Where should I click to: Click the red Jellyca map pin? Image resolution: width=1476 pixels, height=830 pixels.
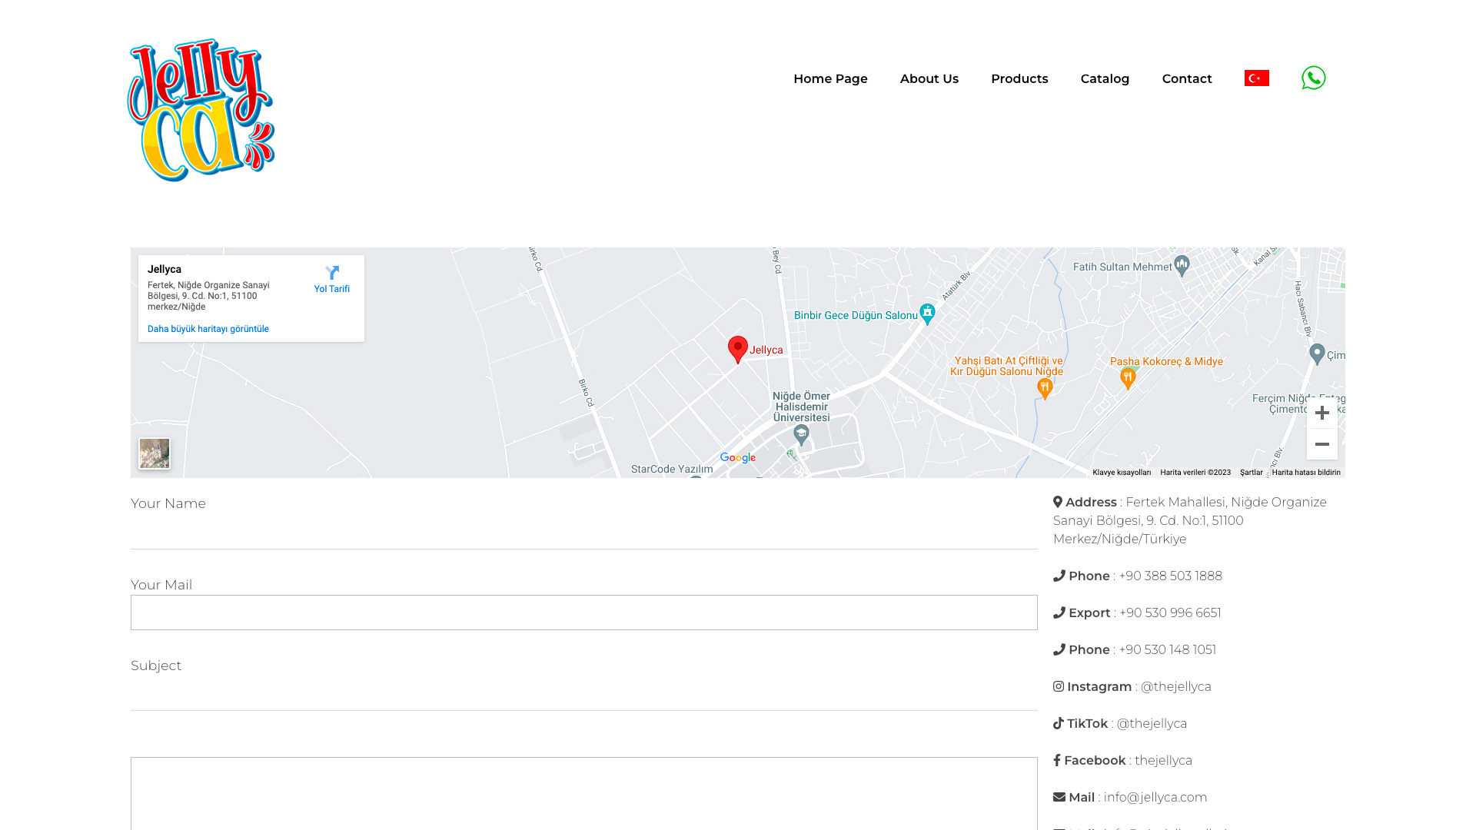pyautogui.click(x=737, y=349)
